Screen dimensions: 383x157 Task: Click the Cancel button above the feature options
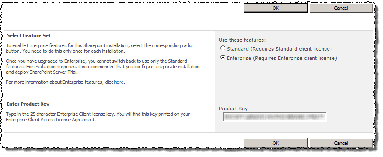coord(341,8)
